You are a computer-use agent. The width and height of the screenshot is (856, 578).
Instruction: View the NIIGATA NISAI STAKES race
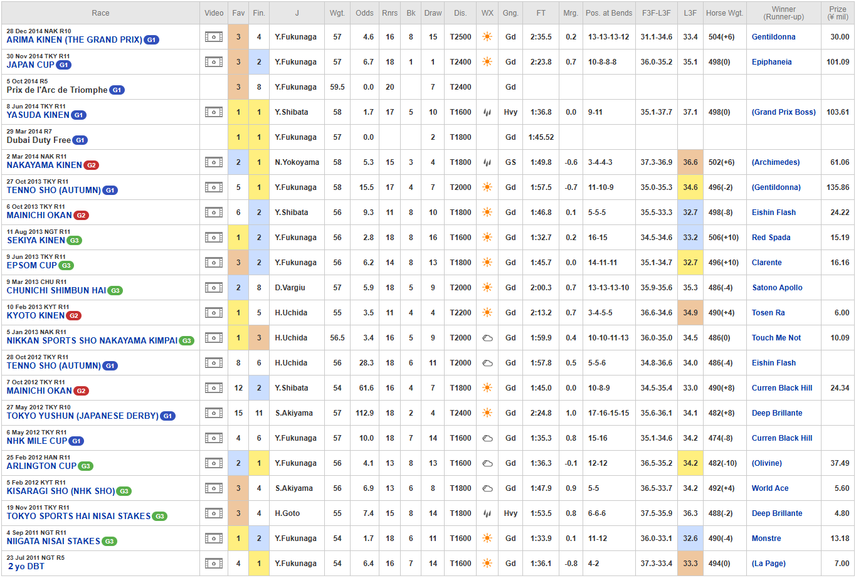click(x=53, y=541)
